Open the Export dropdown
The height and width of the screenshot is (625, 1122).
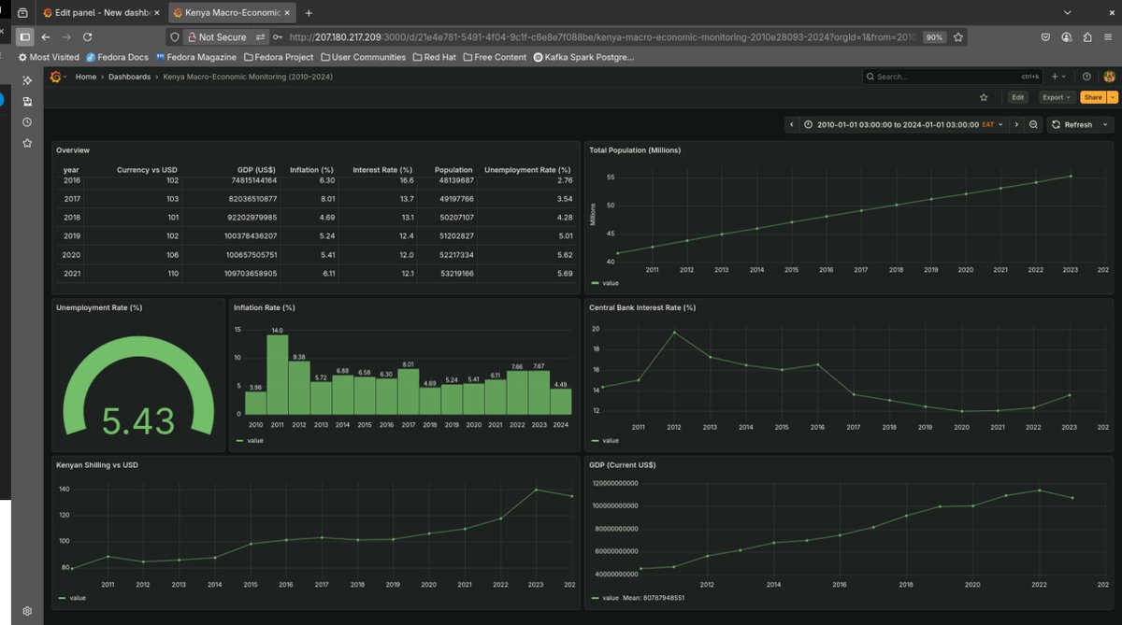click(1057, 97)
